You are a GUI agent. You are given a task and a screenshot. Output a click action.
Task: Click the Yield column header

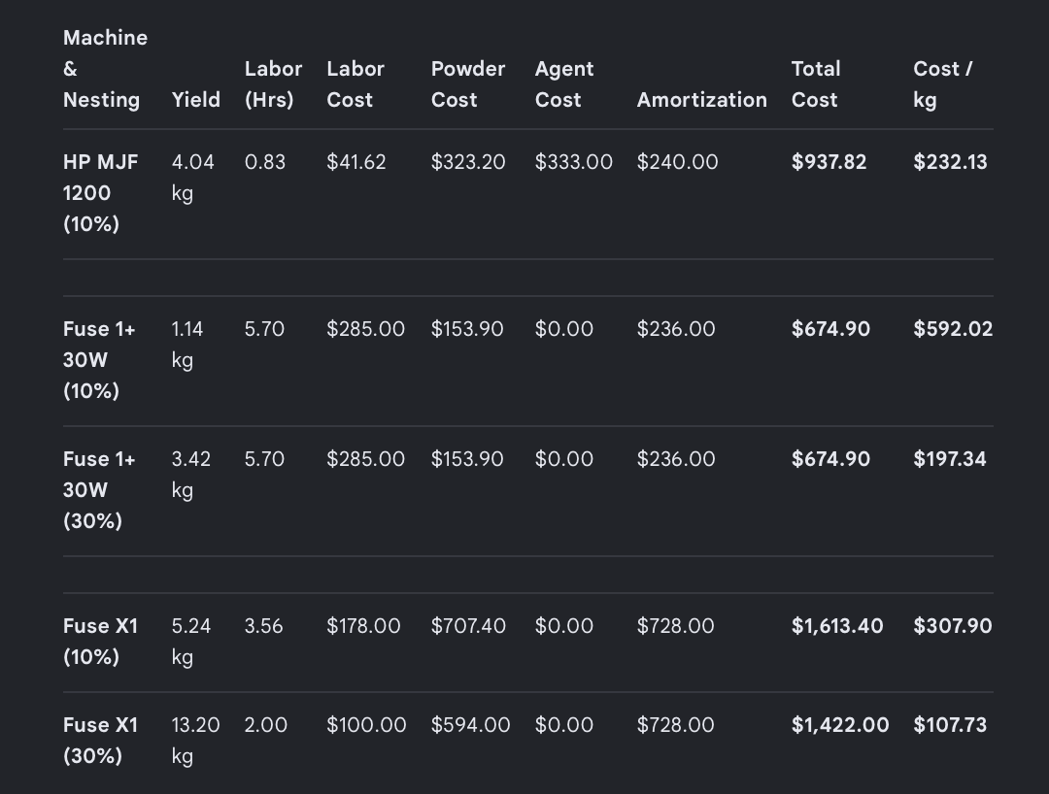(195, 100)
